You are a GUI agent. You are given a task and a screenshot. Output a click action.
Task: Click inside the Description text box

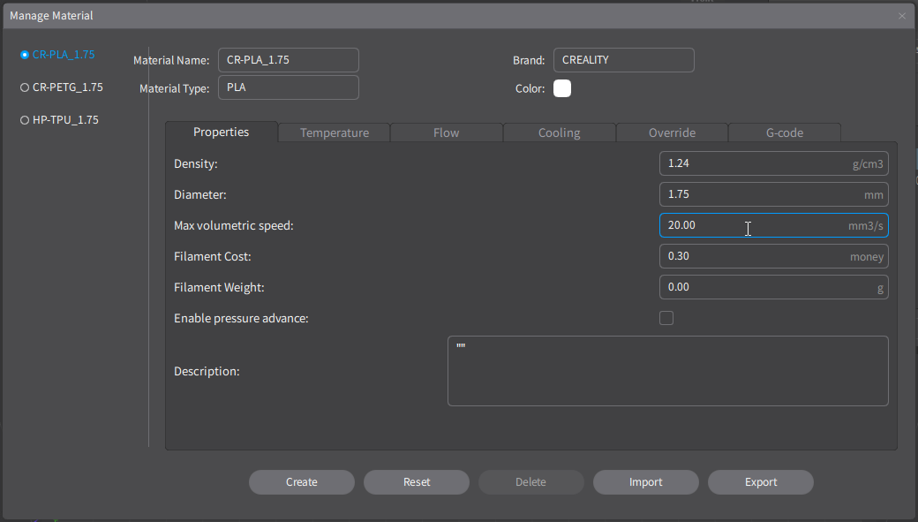tap(667, 371)
